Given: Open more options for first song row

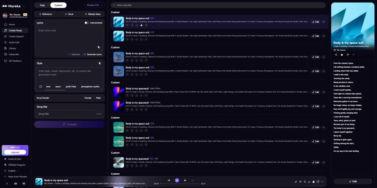Looking at the screenshot, I should (324, 22).
